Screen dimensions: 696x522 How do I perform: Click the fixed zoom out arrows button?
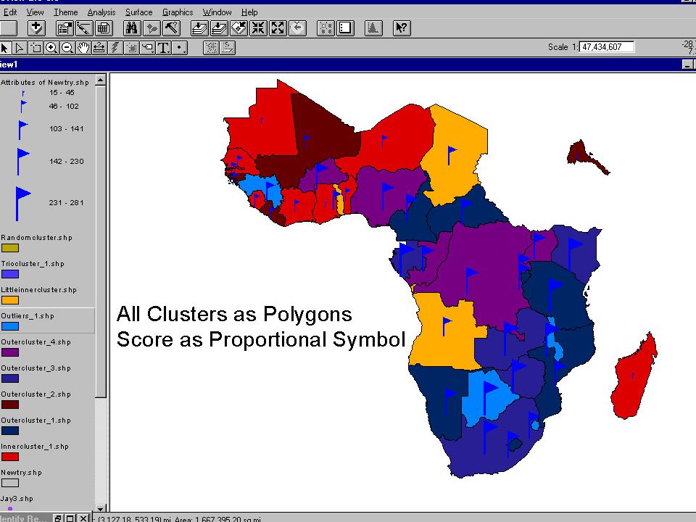278,28
